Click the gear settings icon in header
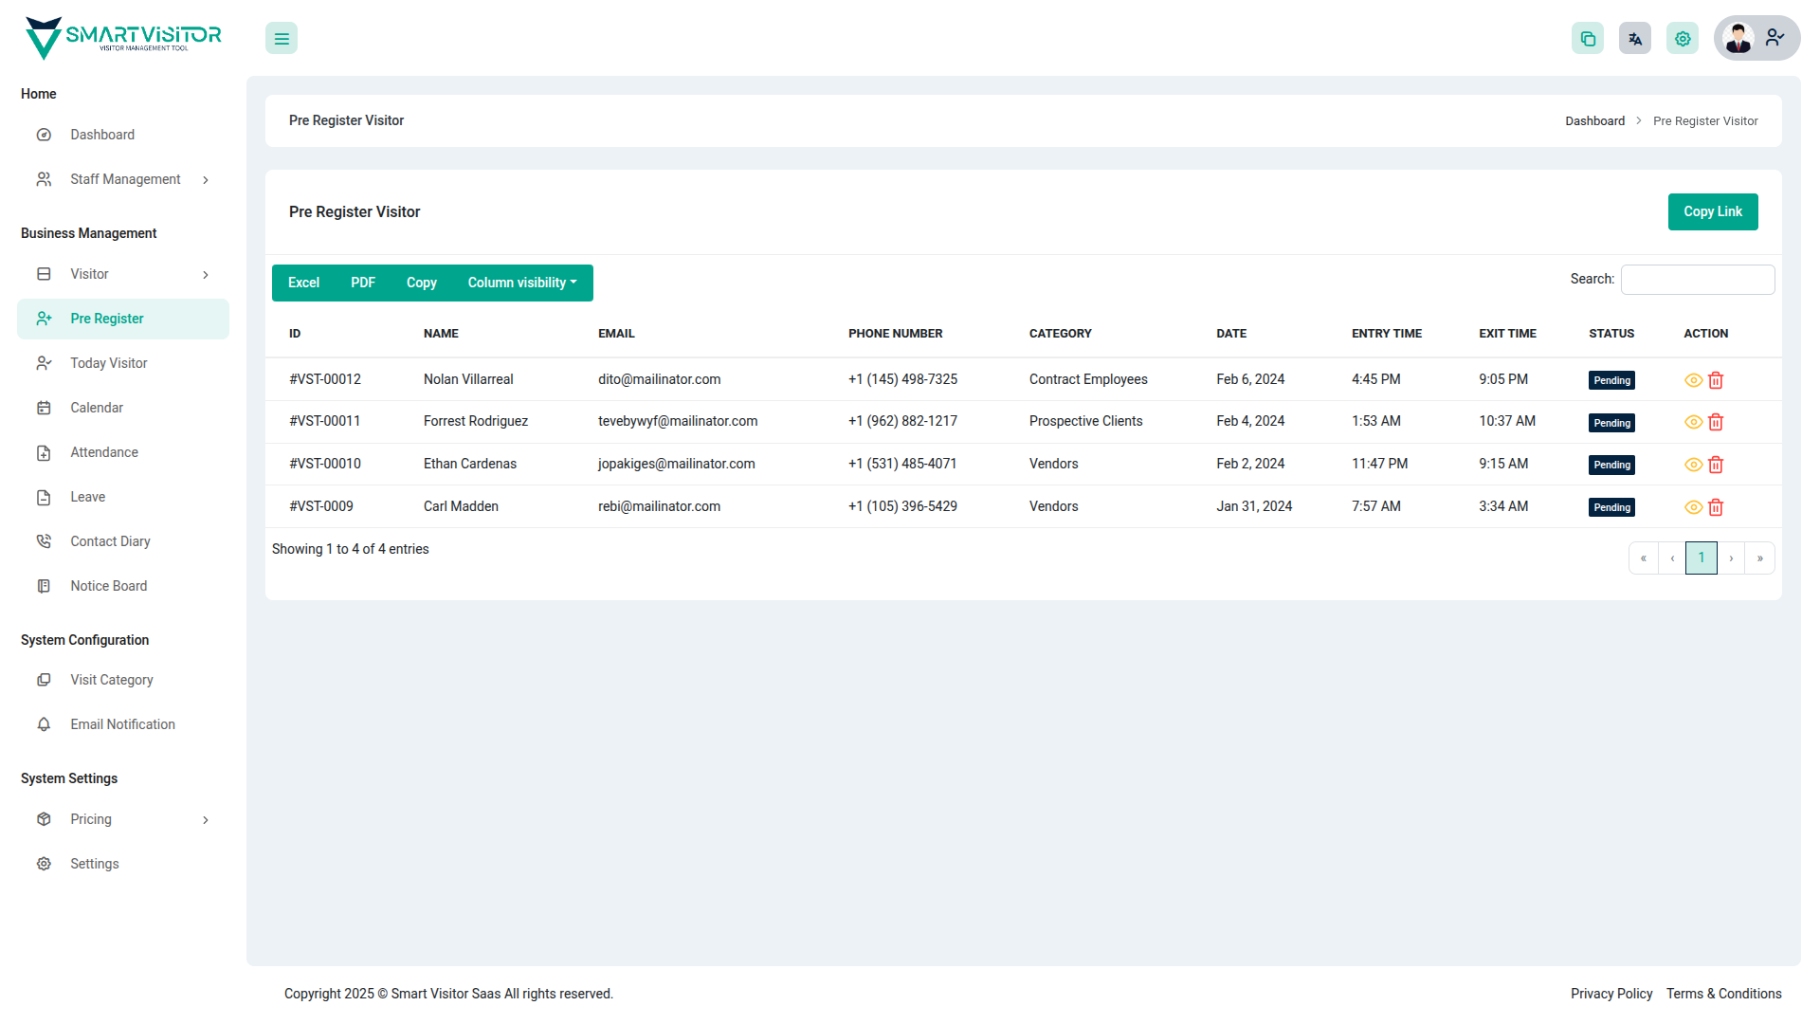1820x1024 pixels. (1683, 39)
